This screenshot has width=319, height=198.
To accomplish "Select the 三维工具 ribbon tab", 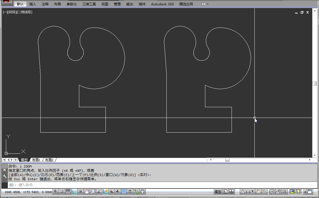I will point(89,4).
